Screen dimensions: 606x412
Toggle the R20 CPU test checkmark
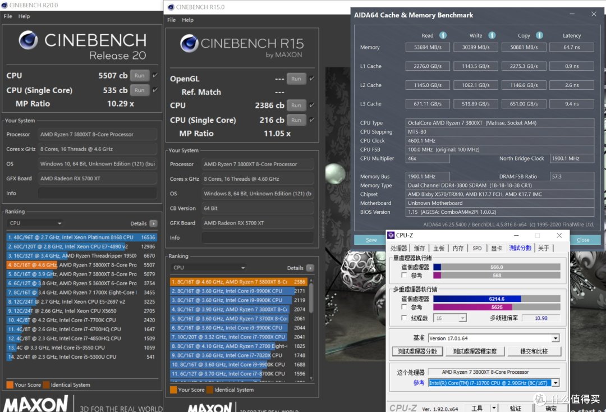pyautogui.click(x=155, y=75)
